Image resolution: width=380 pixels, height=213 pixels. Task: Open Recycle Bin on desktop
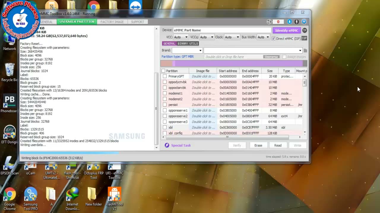[x=9, y=72]
